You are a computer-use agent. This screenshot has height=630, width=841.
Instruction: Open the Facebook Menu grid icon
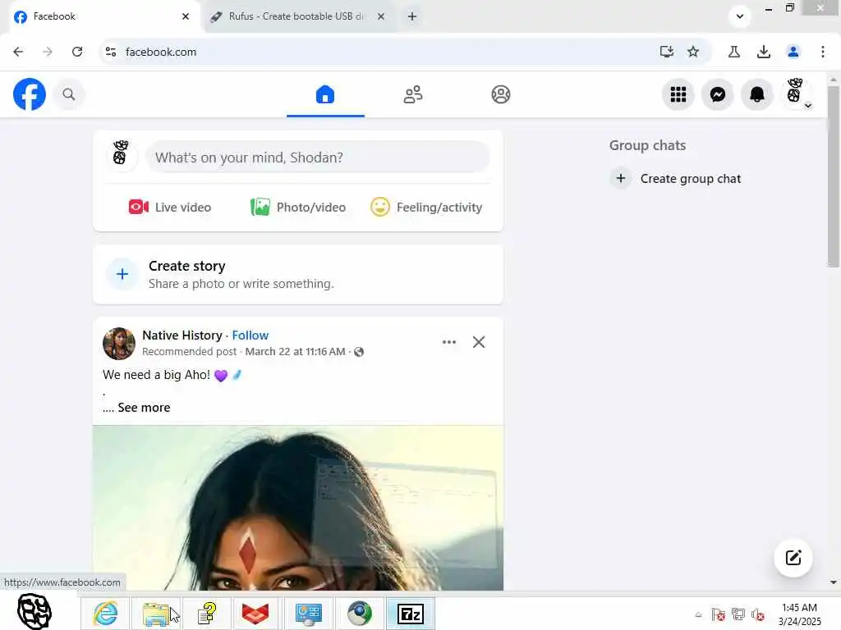point(678,94)
